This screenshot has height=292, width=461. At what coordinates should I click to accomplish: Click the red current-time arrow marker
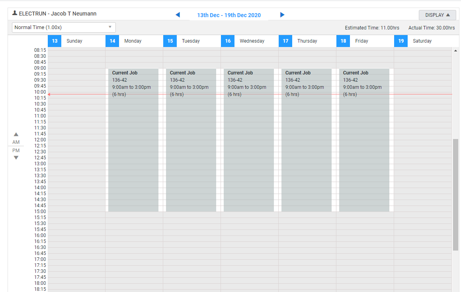(49, 94)
